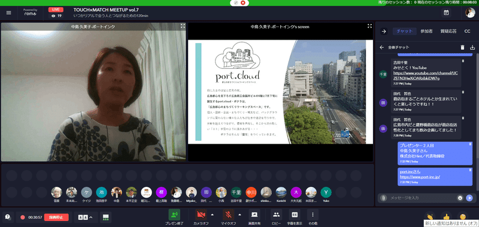The height and width of the screenshot is (227, 479).
Task: Select the 池田恭平 participant avatar
Action: pyautogui.click(x=101, y=192)
